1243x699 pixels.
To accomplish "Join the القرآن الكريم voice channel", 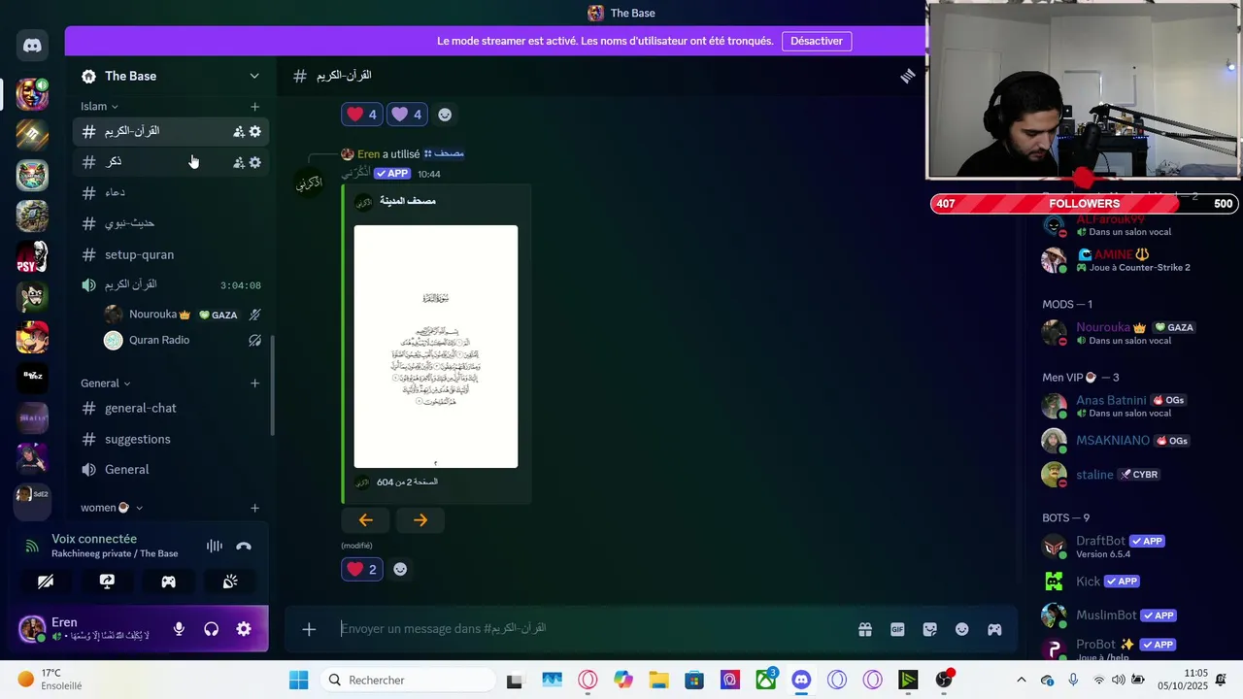I will click(x=170, y=284).
